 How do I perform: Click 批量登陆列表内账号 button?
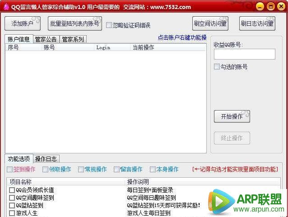coord(75,23)
